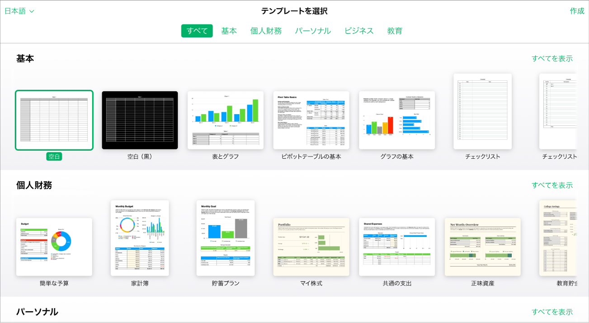Open the 家計簿 template
589x323 pixels.
click(140, 238)
